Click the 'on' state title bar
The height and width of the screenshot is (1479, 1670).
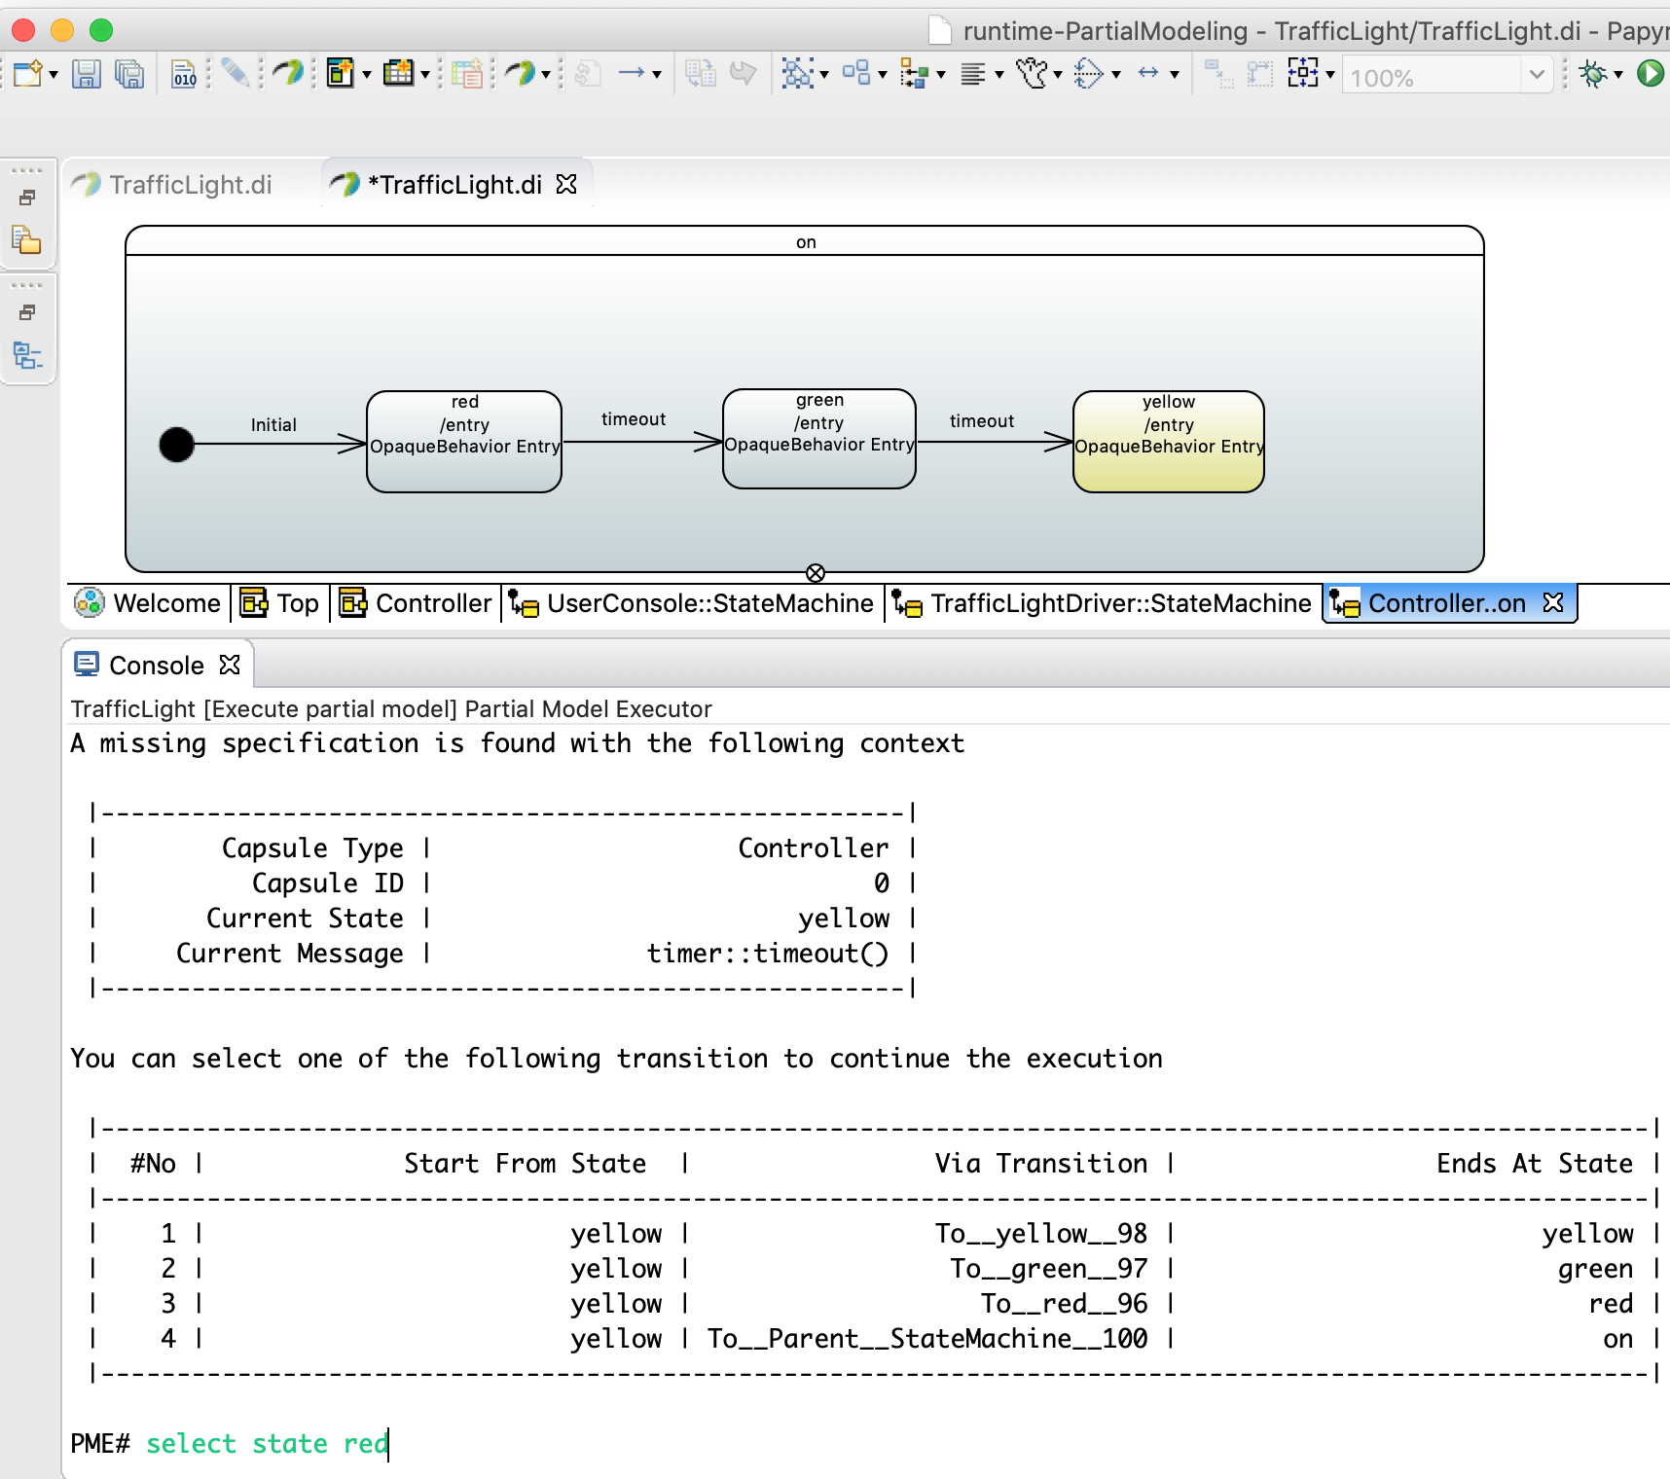(805, 241)
